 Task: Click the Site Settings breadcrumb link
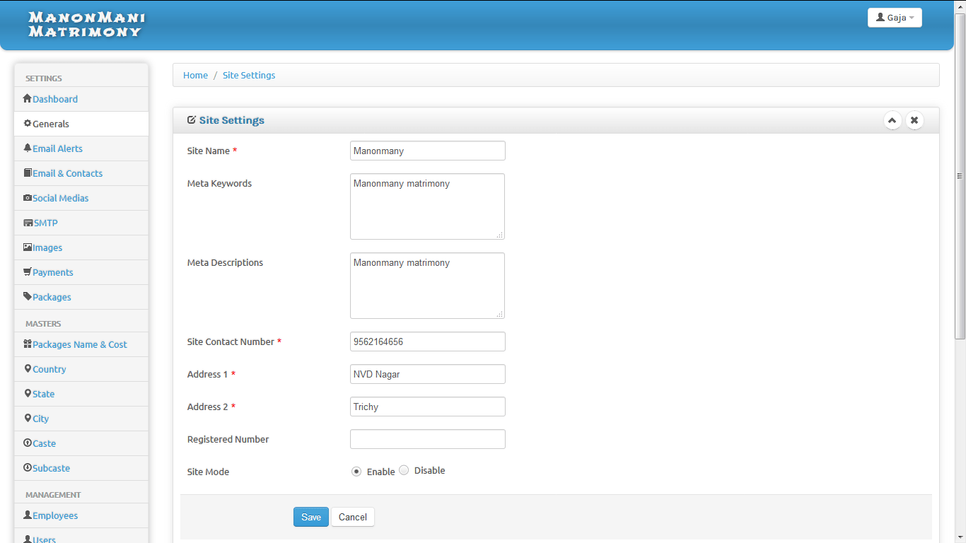pos(249,75)
